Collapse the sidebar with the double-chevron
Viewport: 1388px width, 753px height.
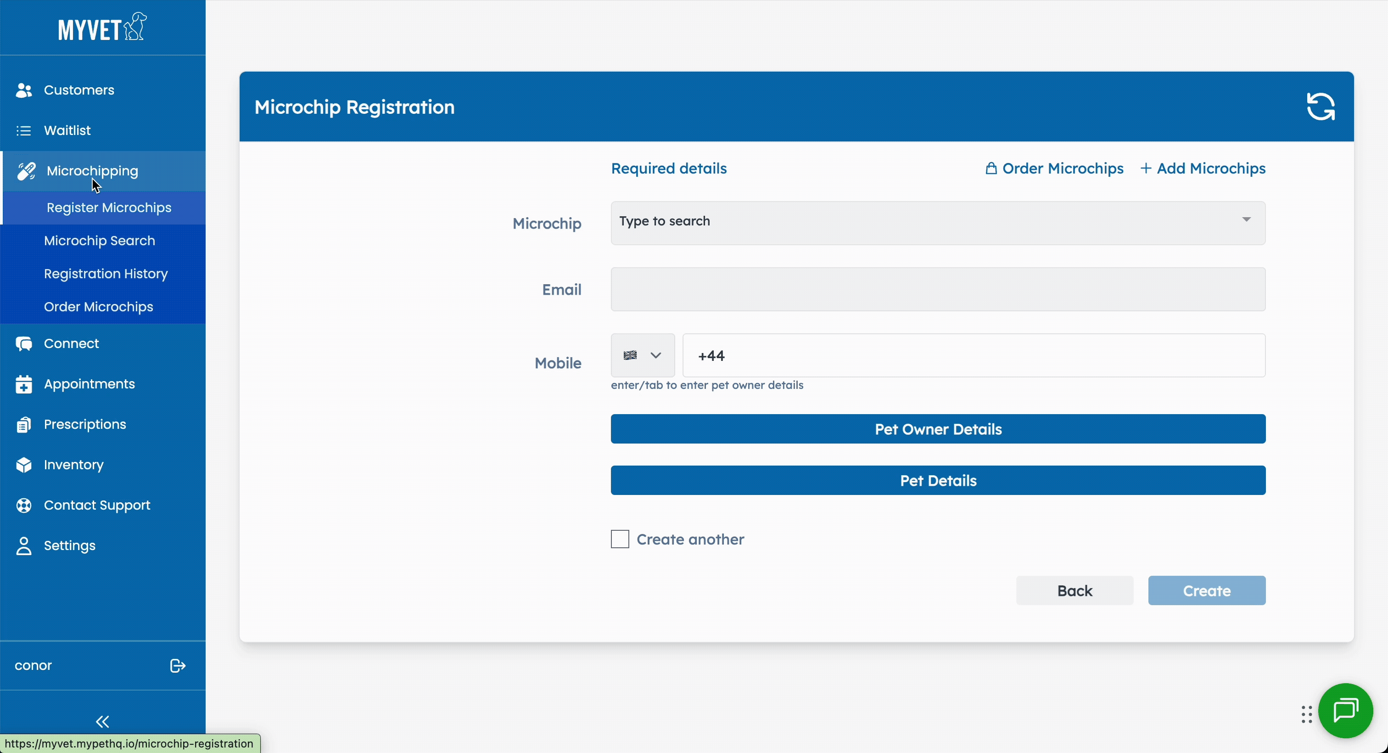(102, 722)
